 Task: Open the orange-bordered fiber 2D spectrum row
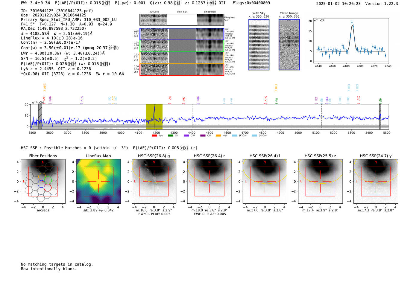pyautogui.click(x=182, y=58)
